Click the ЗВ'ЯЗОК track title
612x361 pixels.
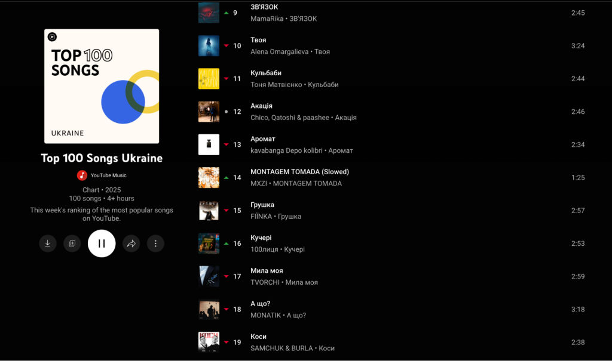tap(264, 7)
